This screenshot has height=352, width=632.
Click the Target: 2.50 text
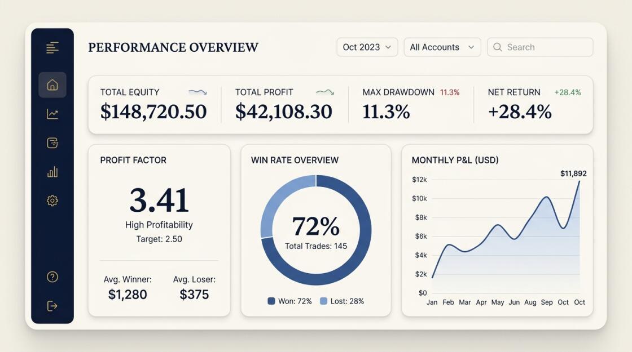pyautogui.click(x=159, y=239)
